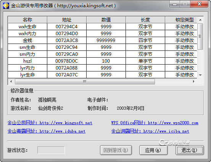Click address cell 0072A07C
This screenshot has height=162, width=211.
click(x=67, y=75)
